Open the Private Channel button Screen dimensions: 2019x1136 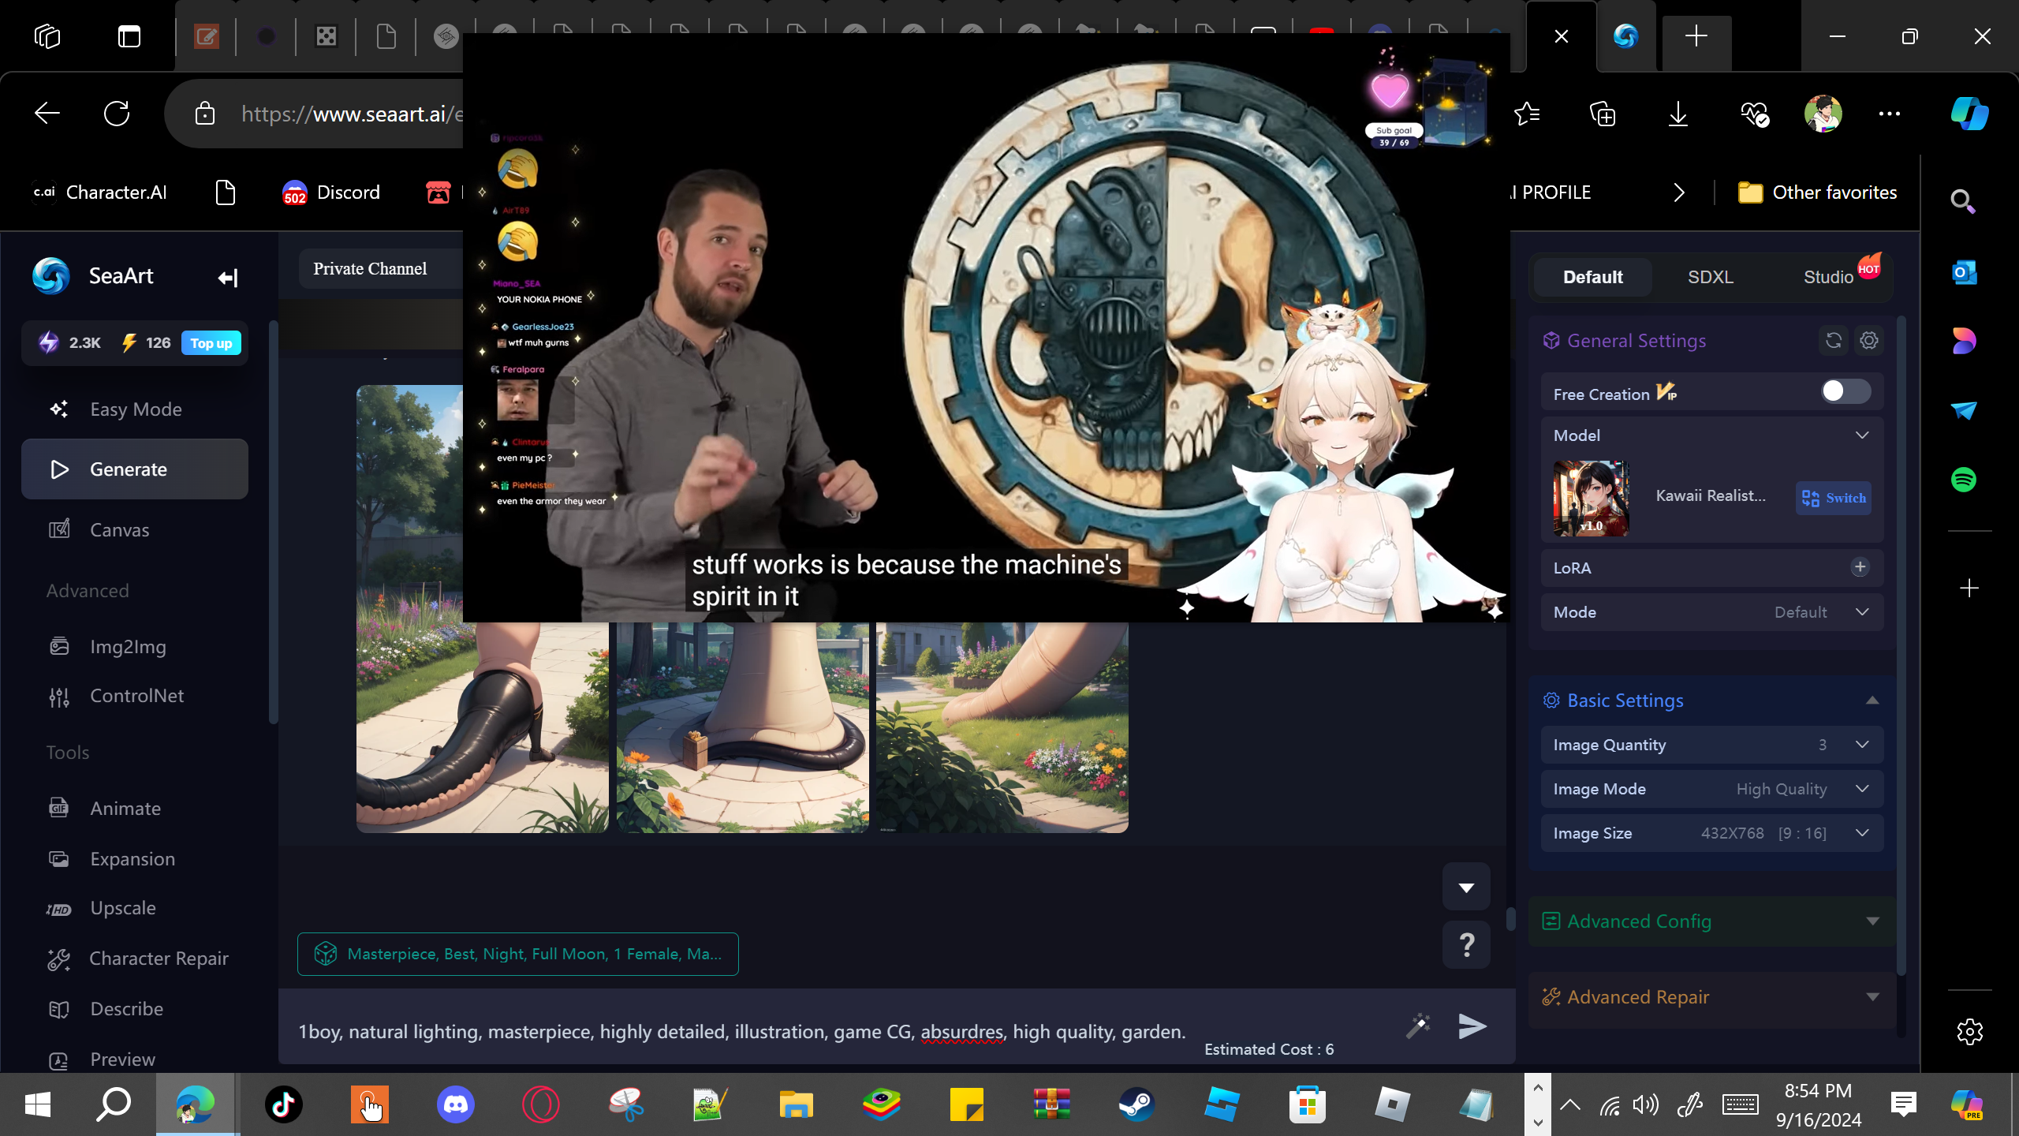pos(381,269)
